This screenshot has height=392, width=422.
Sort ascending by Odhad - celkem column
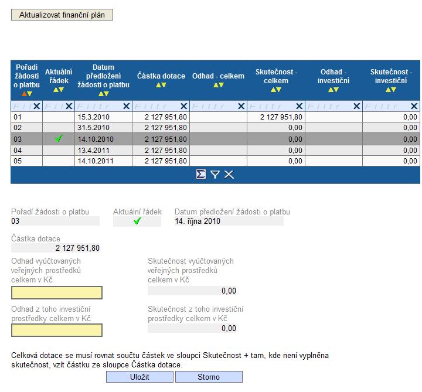[x=216, y=85]
